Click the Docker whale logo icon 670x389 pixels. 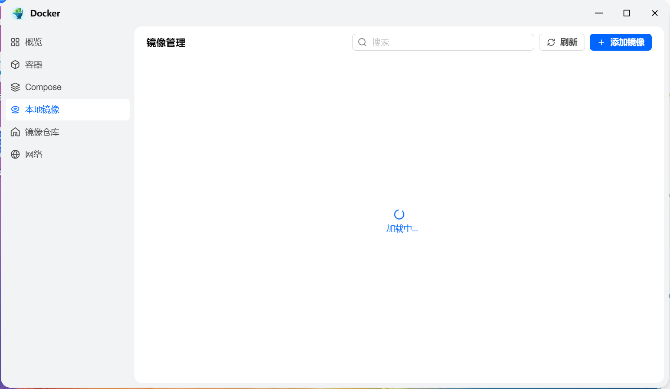(x=17, y=13)
